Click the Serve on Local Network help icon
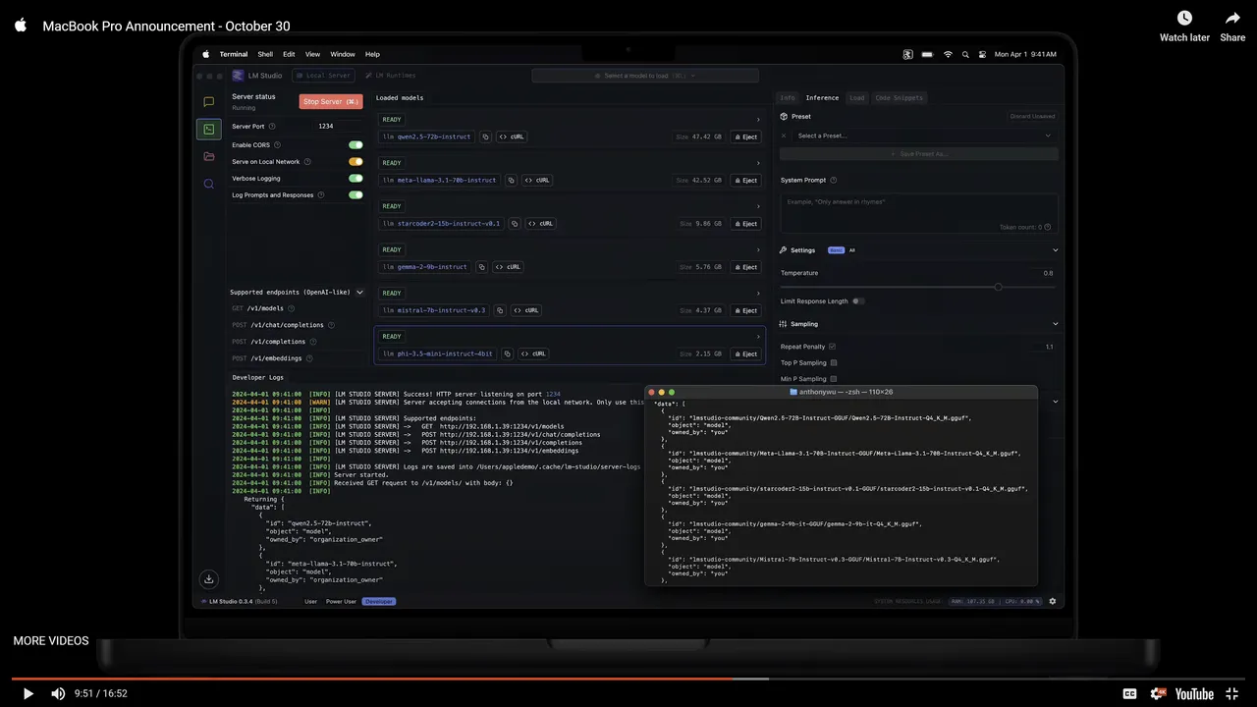Viewport: 1257px width, 707px height. (307, 162)
